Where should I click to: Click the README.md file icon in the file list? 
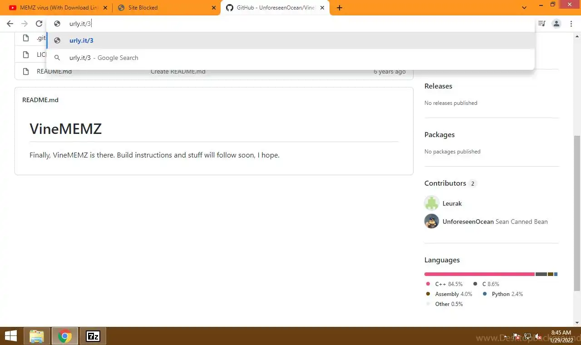click(26, 71)
